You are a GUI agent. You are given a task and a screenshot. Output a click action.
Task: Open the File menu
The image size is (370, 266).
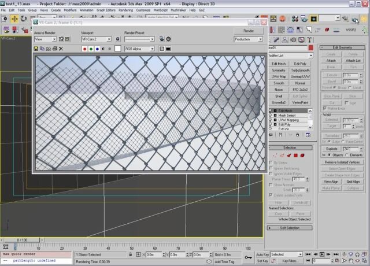[x=3, y=10]
